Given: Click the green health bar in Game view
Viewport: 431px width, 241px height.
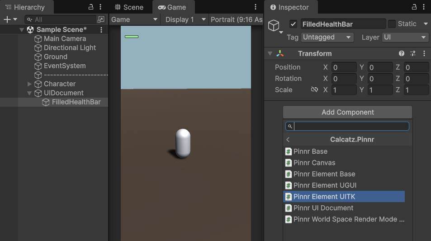Looking at the screenshot, I should (x=132, y=37).
